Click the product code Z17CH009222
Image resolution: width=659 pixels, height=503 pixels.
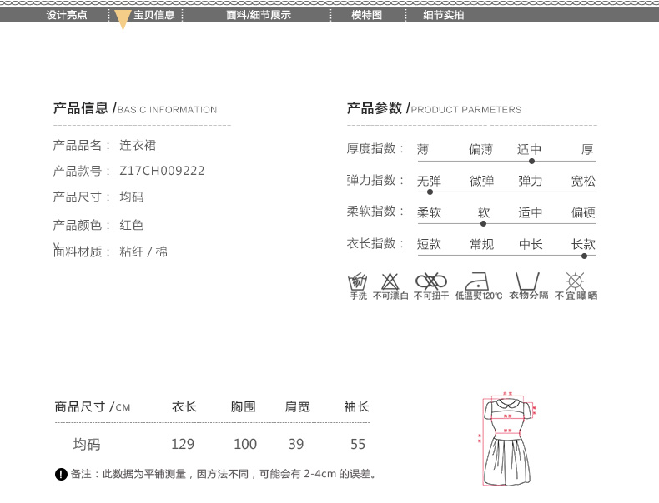click(162, 171)
